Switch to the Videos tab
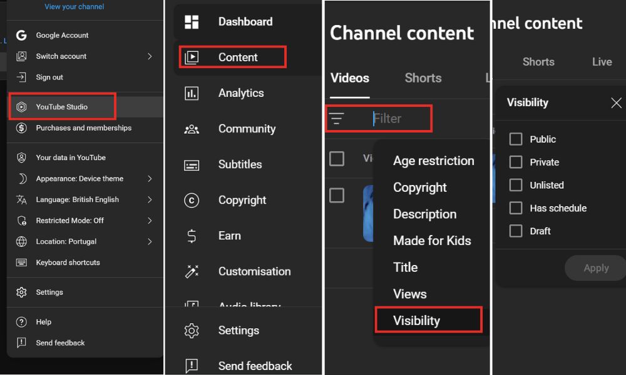The height and width of the screenshot is (375, 626). pos(350,77)
